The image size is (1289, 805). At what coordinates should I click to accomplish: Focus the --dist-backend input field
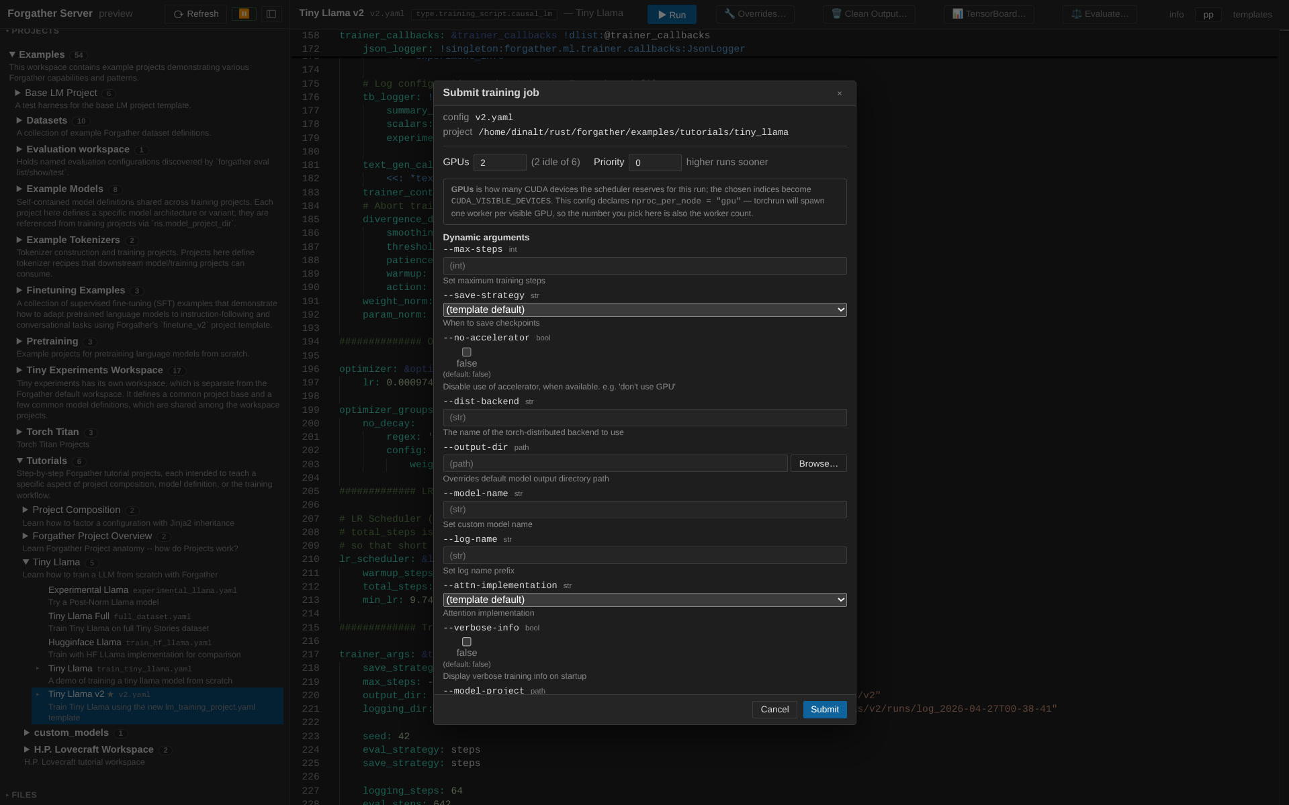(645, 418)
